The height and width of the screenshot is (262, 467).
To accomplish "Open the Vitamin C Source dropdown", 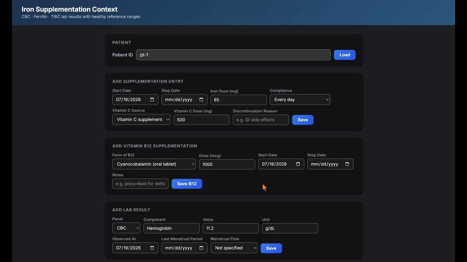I will coord(141,119).
